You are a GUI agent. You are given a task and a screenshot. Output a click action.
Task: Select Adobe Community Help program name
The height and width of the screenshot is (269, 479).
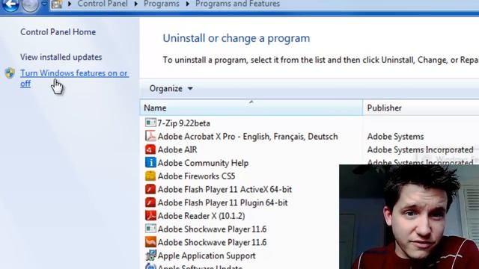[203, 163]
